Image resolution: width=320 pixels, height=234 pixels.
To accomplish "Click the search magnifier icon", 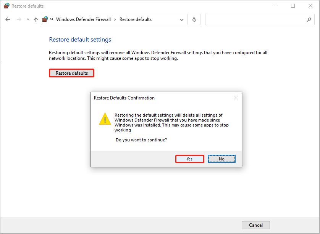I will click(x=309, y=19).
